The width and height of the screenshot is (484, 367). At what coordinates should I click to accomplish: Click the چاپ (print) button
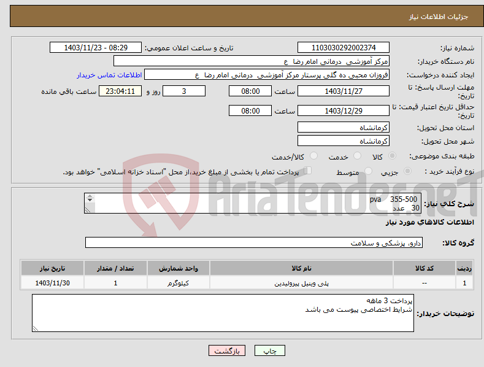click(269, 350)
